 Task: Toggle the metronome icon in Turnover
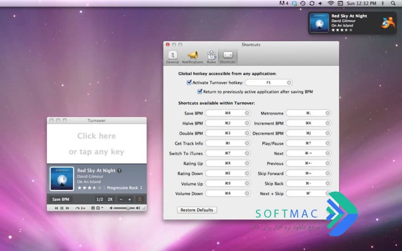coord(140,199)
